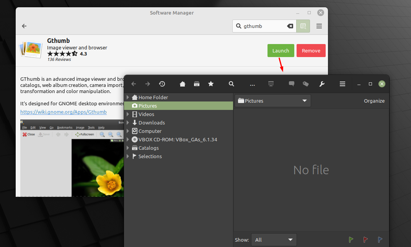The image size is (411, 247).
Task: Click the green selection flag
Action: pos(351,239)
